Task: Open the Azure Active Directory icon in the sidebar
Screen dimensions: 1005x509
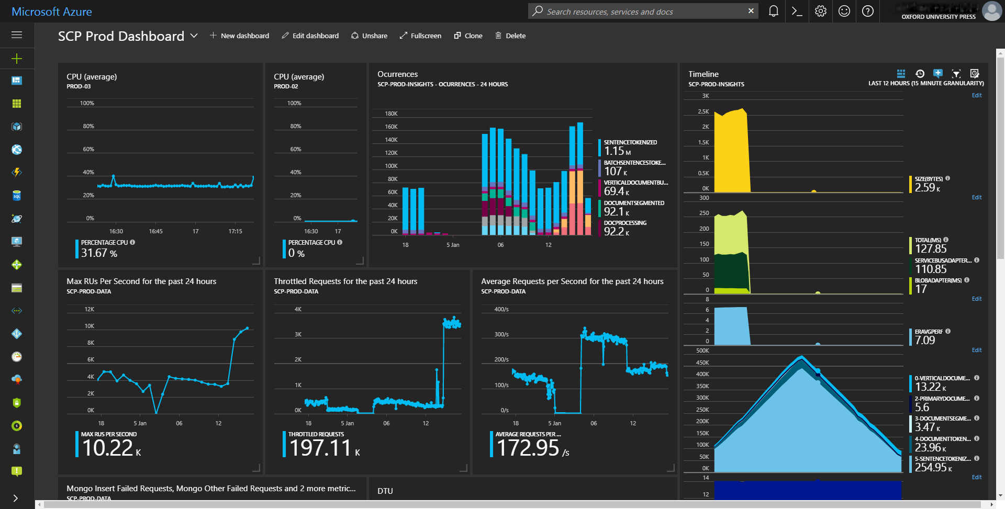Action: click(17, 334)
